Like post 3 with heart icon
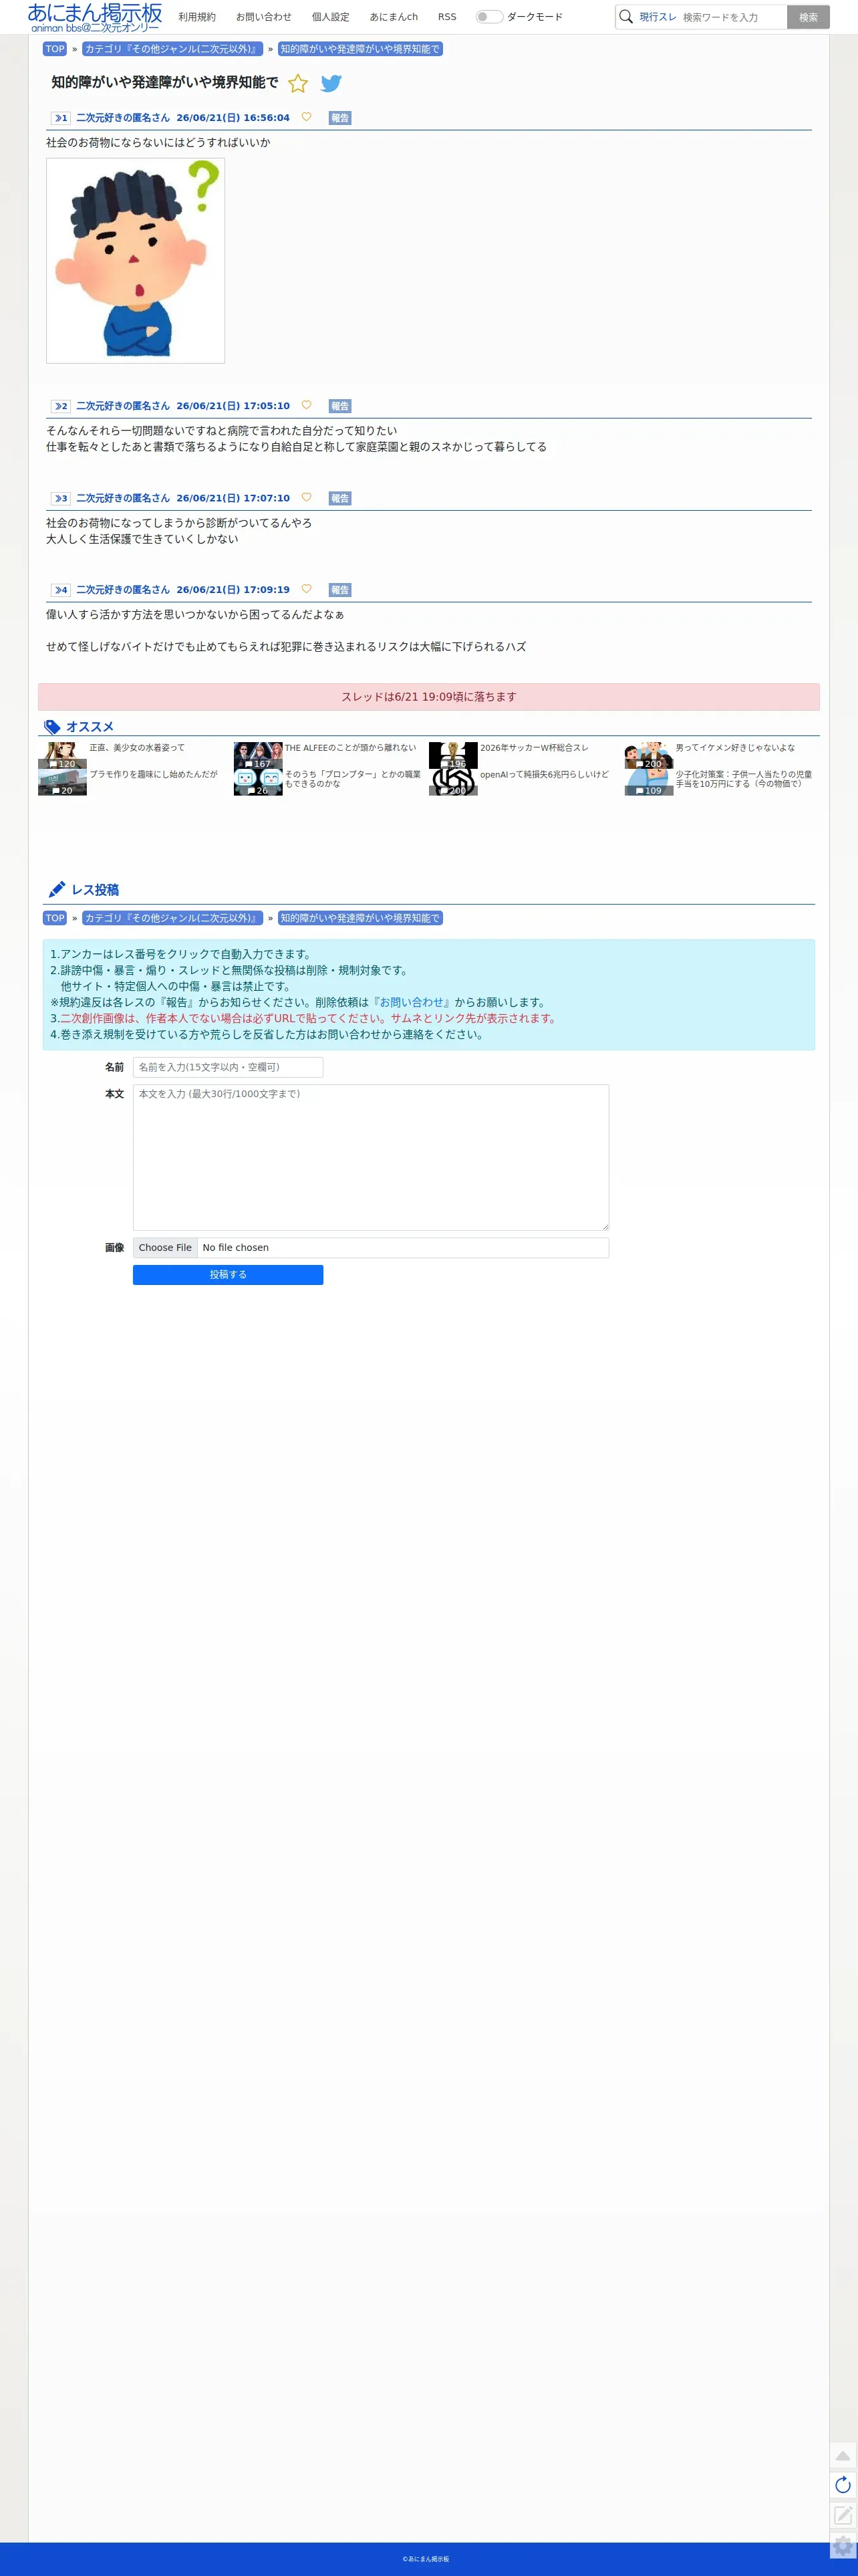This screenshot has height=2576, width=858. (306, 497)
